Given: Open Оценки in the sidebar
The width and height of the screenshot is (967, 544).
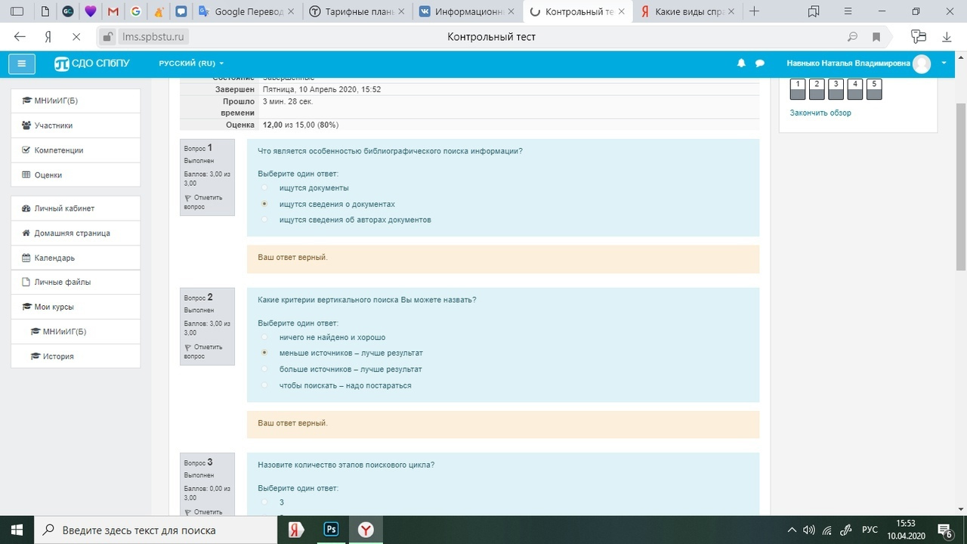Looking at the screenshot, I should 76,175.
